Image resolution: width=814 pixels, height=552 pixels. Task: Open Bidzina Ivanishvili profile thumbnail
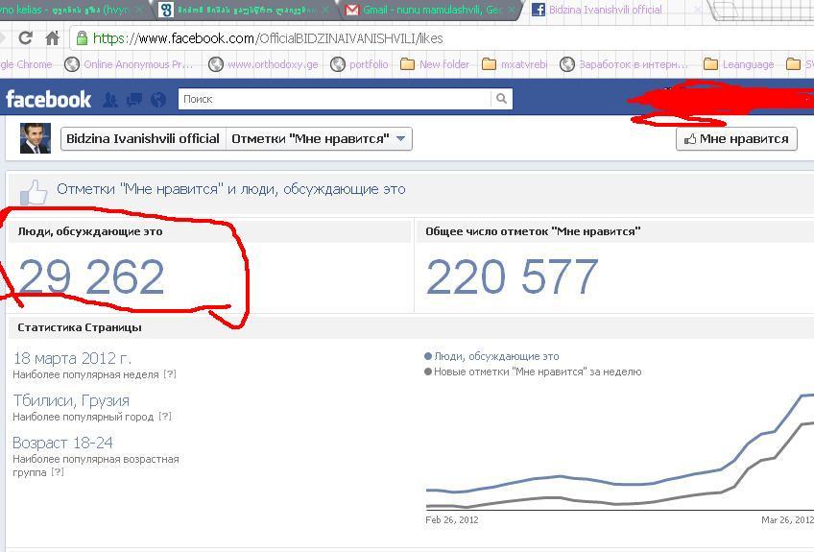click(36, 138)
